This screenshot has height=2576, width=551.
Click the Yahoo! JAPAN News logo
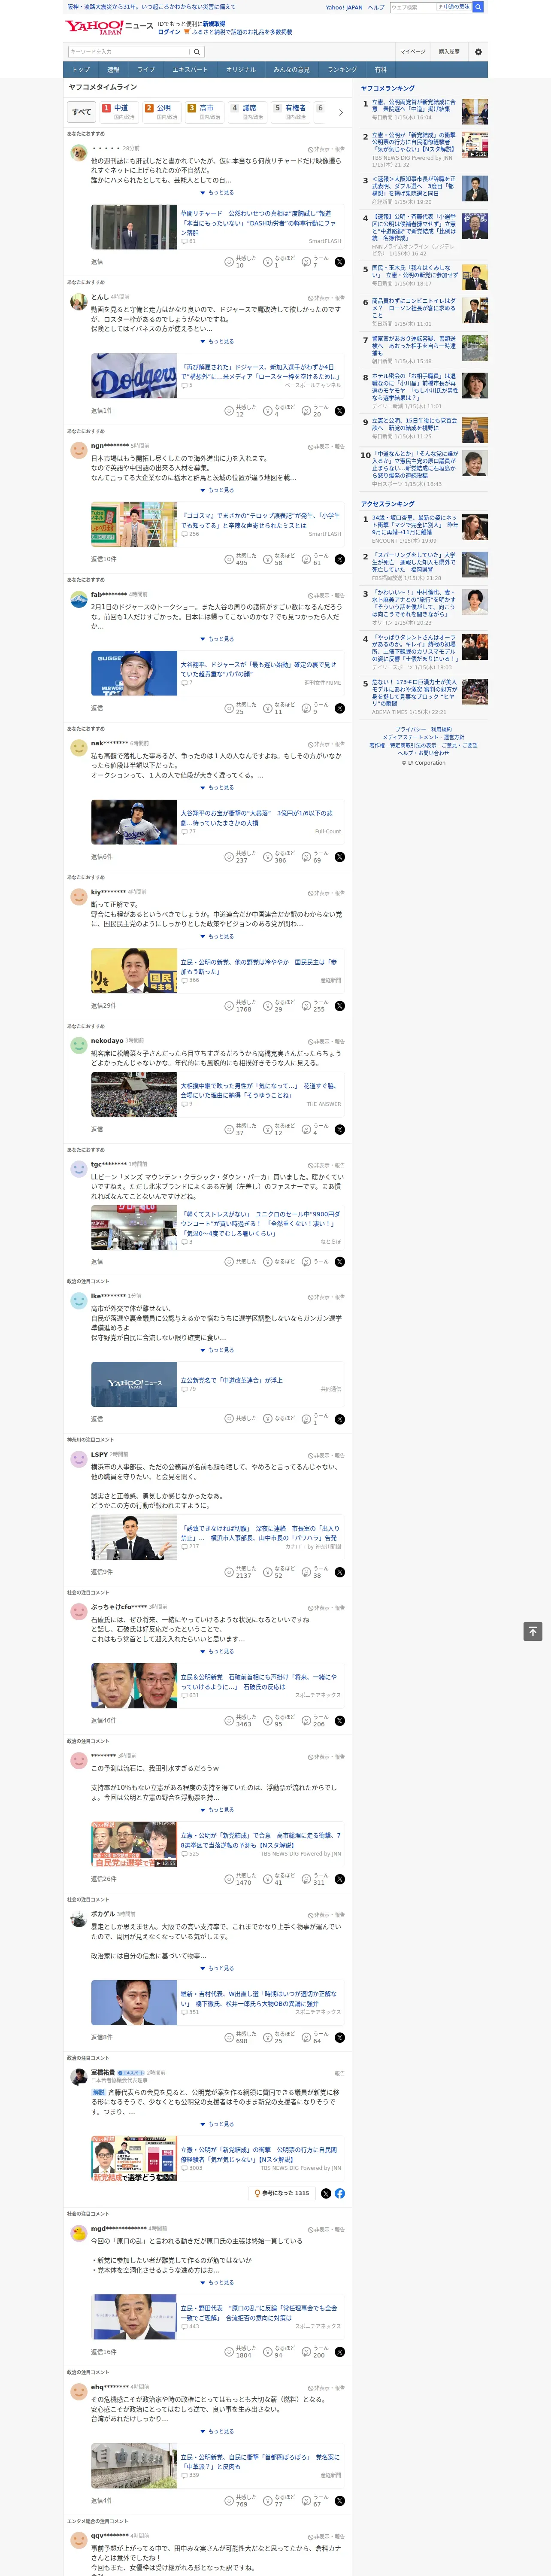coord(109,27)
